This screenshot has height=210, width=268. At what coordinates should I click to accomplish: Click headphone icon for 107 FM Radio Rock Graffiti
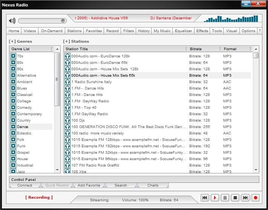point(67,165)
